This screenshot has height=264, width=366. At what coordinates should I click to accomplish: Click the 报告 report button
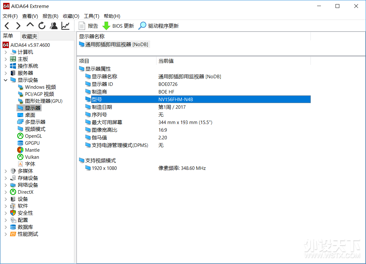[89, 26]
